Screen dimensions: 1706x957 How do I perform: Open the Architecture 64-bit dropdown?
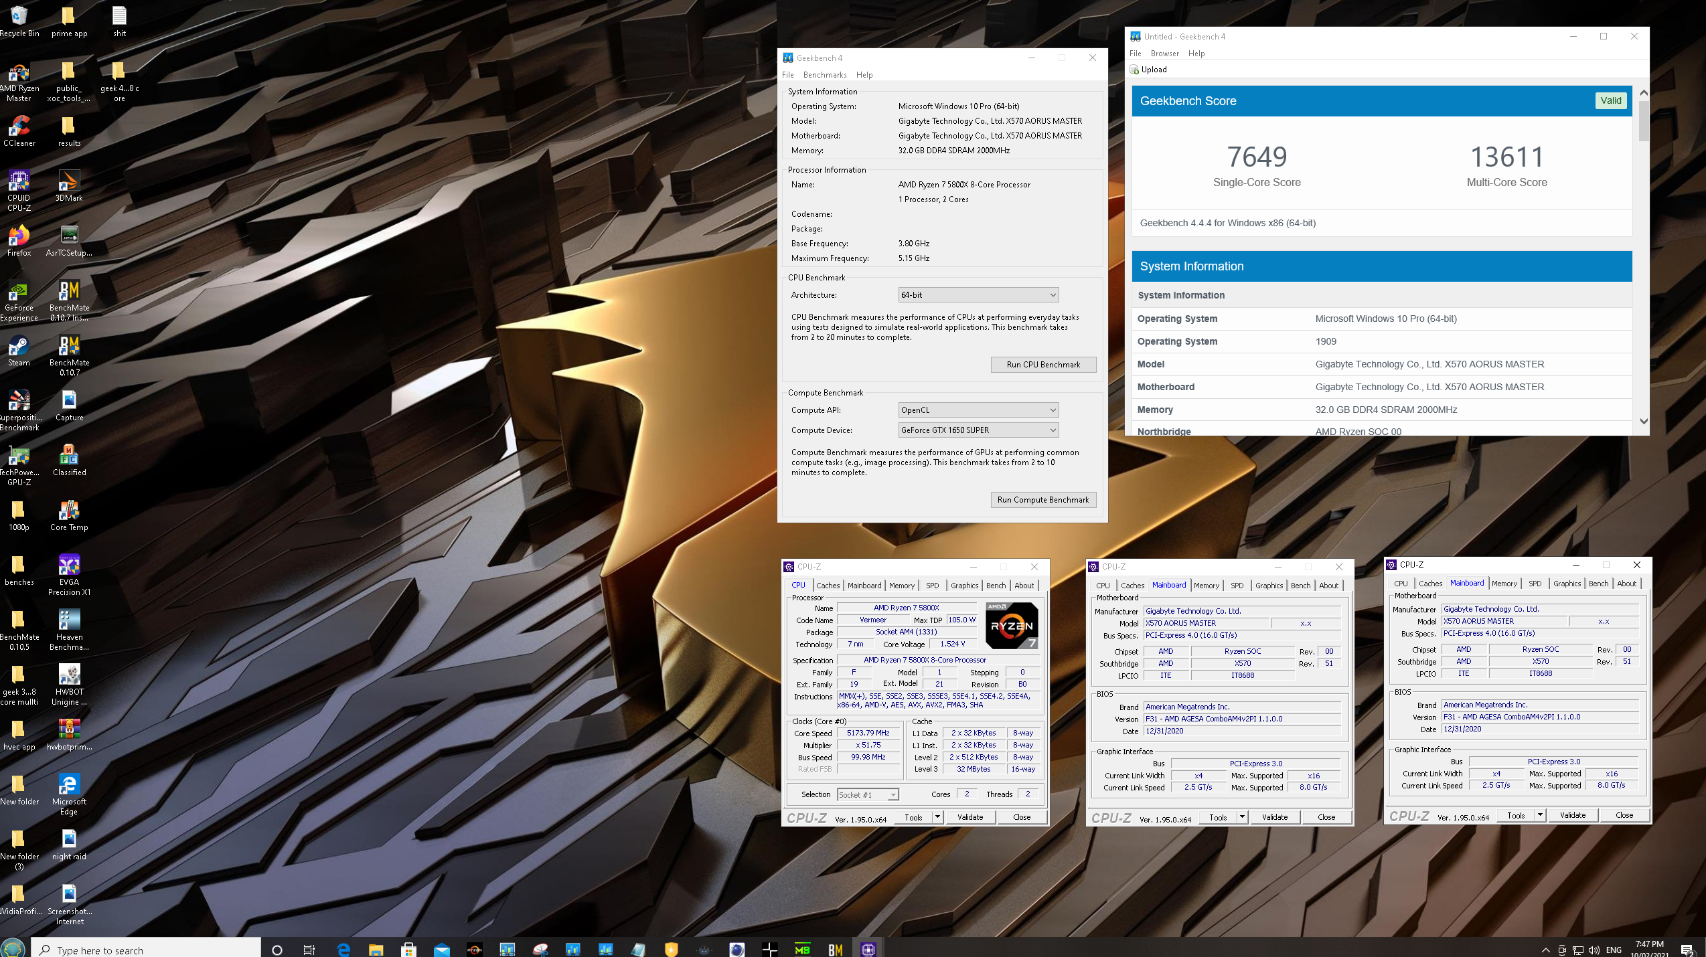pyautogui.click(x=978, y=295)
